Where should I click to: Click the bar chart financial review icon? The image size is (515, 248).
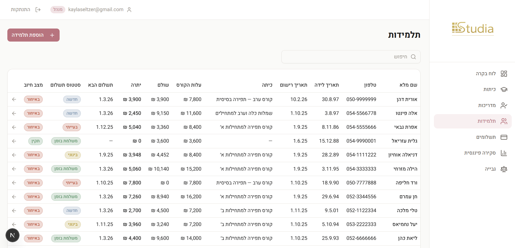[x=504, y=153]
